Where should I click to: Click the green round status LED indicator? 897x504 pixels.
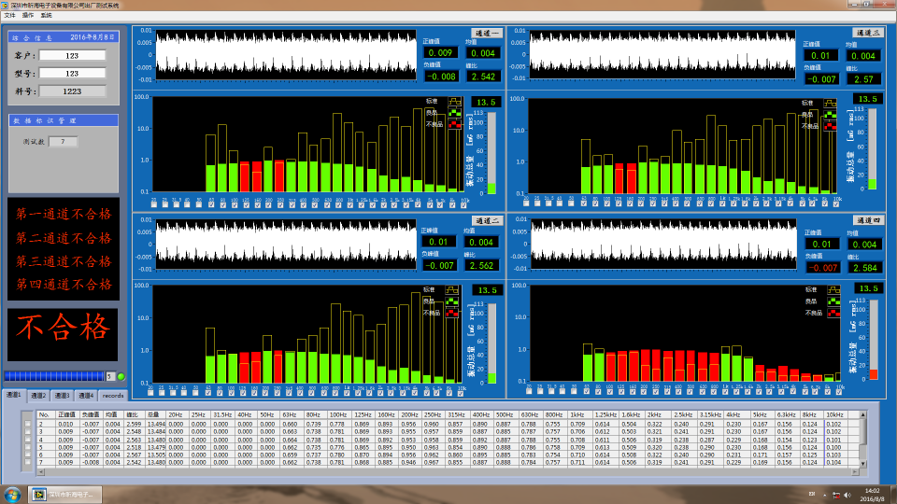click(121, 376)
